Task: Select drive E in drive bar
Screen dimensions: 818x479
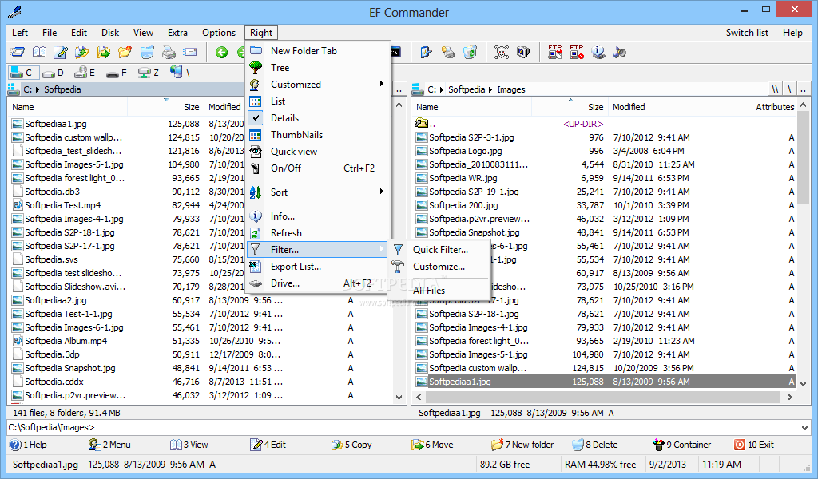Action: [85, 73]
